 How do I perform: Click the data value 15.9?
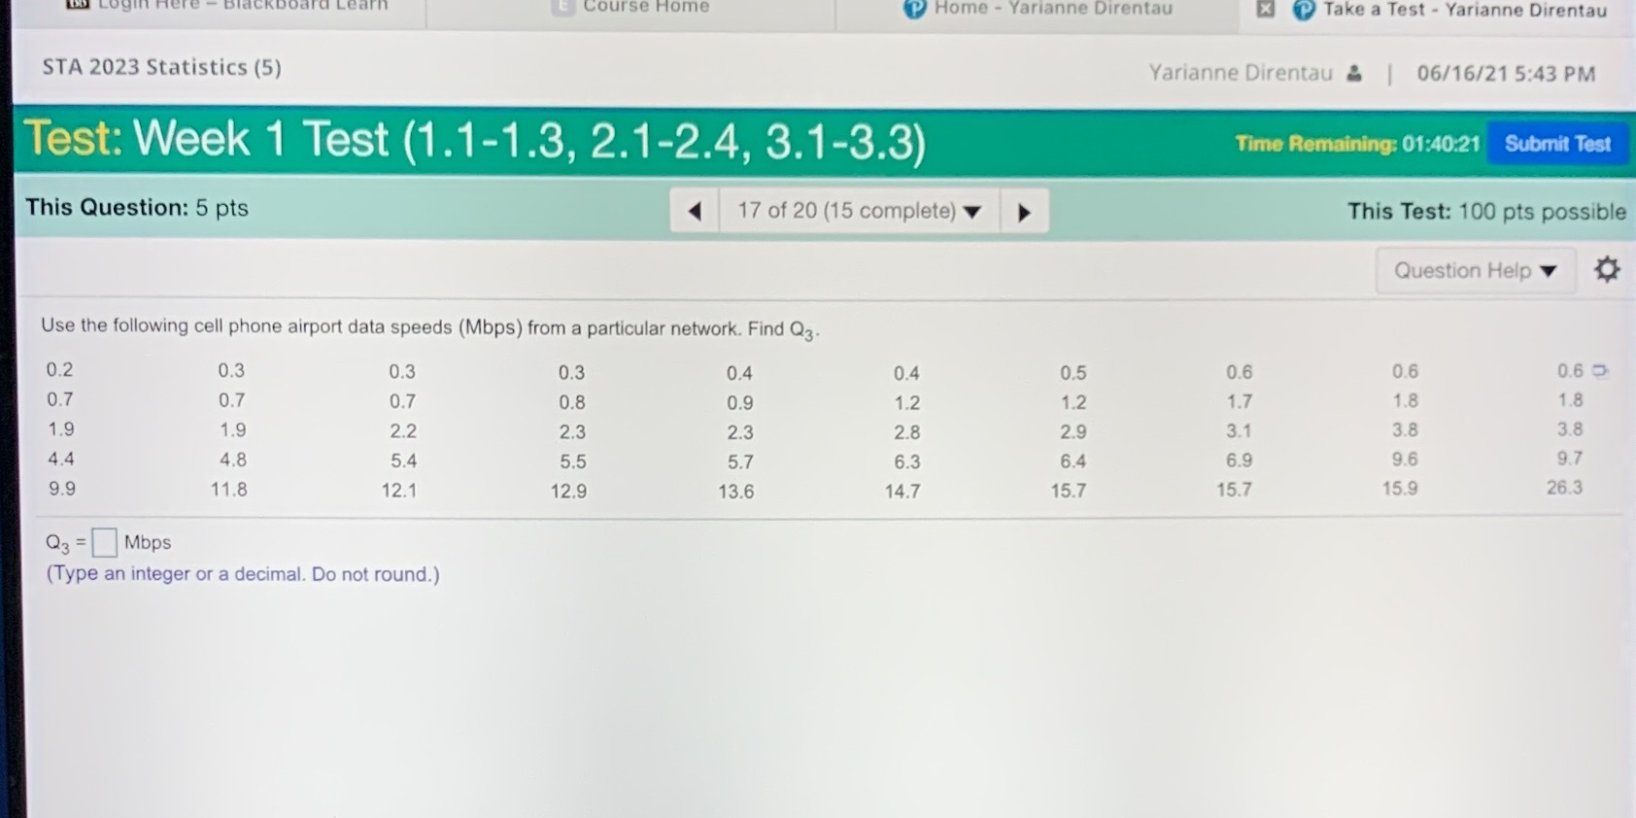(x=1400, y=489)
